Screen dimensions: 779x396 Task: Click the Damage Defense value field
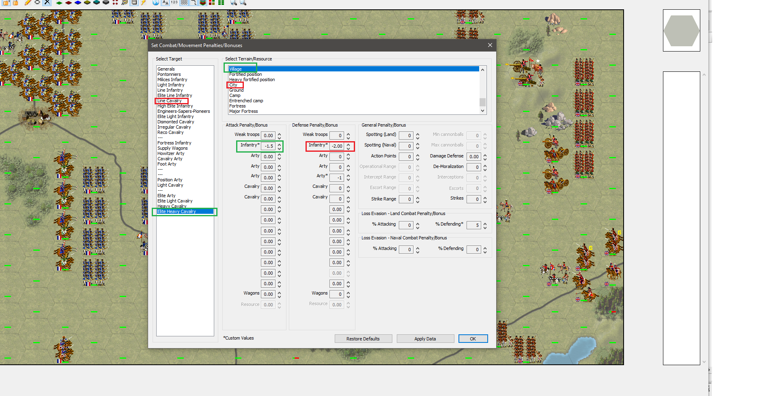473,157
